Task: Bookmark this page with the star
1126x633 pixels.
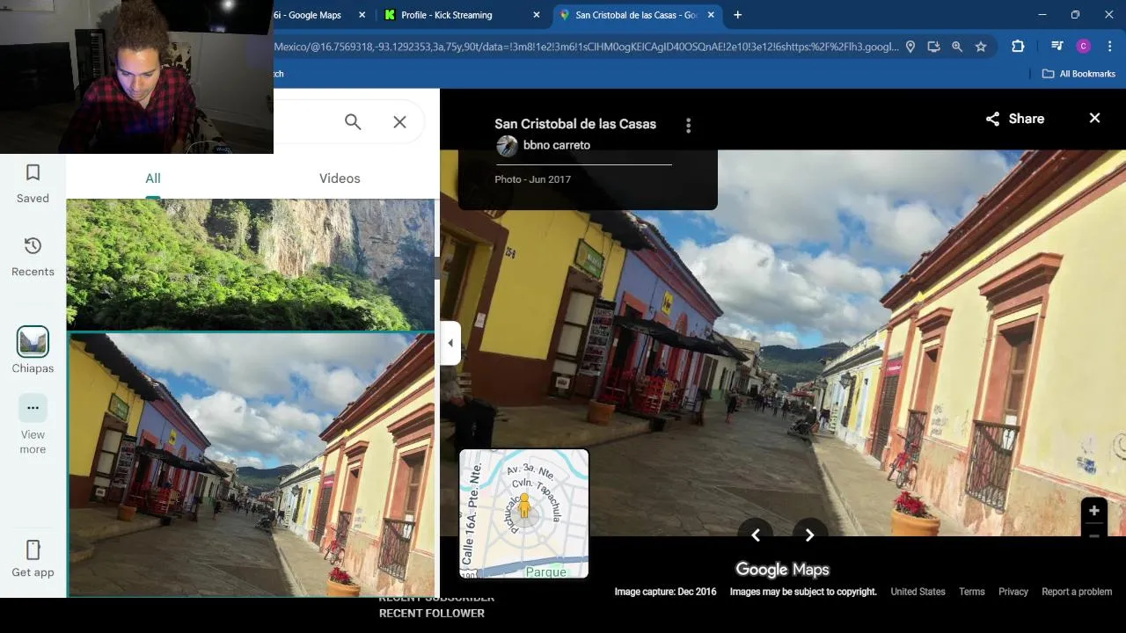Action: (981, 47)
